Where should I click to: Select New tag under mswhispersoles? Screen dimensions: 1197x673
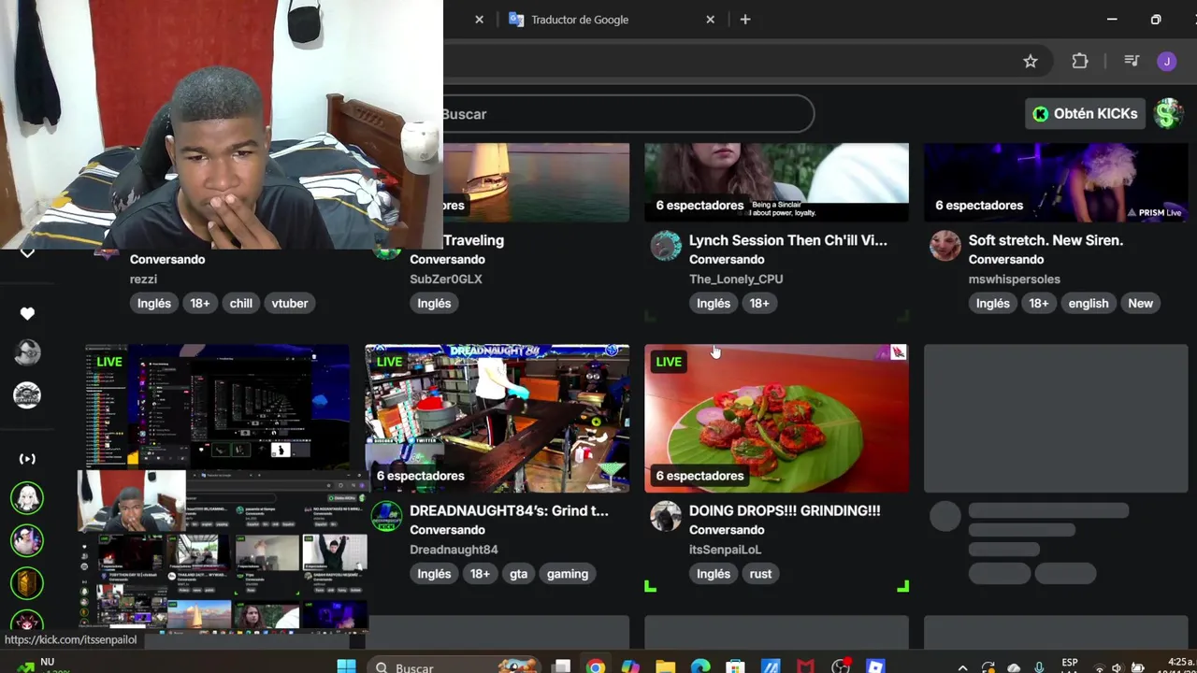[x=1140, y=303]
